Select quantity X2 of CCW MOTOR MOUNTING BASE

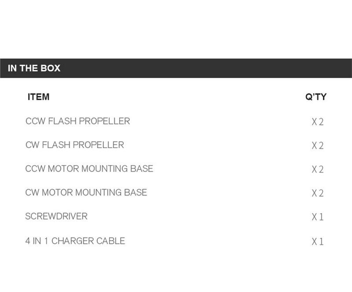pyautogui.click(x=318, y=169)
